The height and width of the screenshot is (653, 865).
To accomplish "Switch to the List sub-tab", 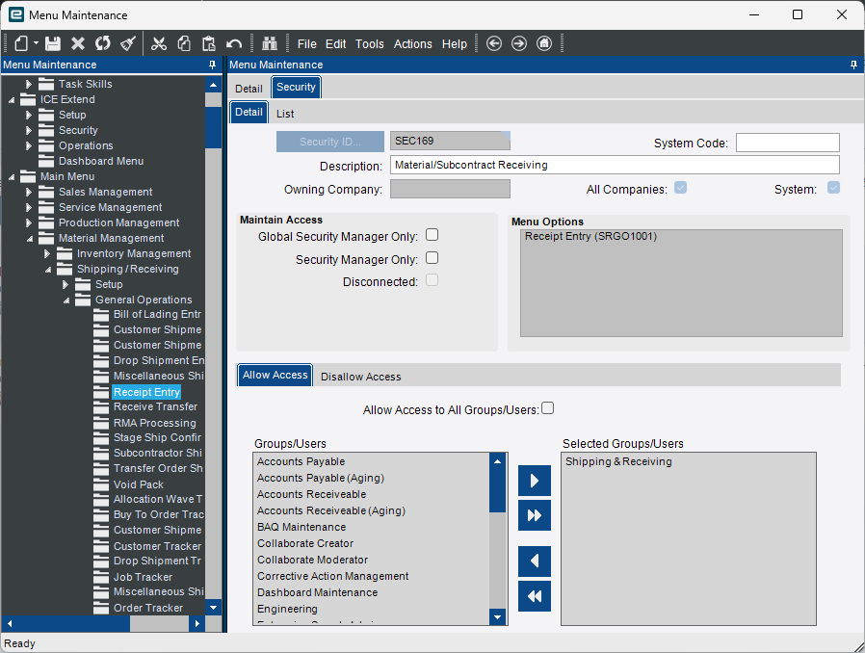I will (285, 115).
